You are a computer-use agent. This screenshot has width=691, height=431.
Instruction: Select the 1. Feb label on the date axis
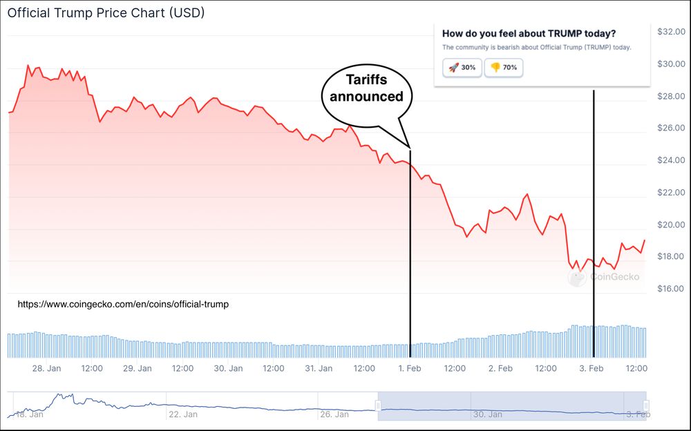pyautogui.click(x=410, y=369)
